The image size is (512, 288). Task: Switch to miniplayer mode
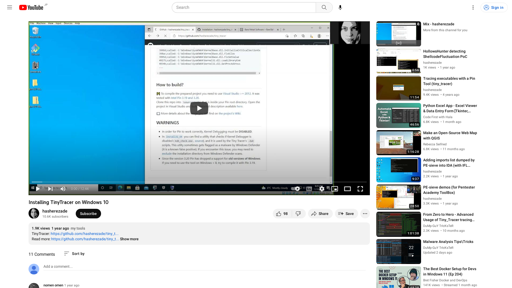(335, 189)
